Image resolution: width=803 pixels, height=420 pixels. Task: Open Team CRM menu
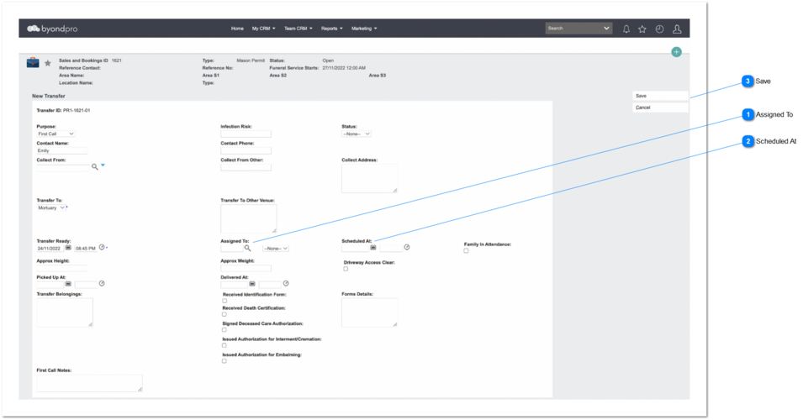pyautogui.click(x=298, y=29)
